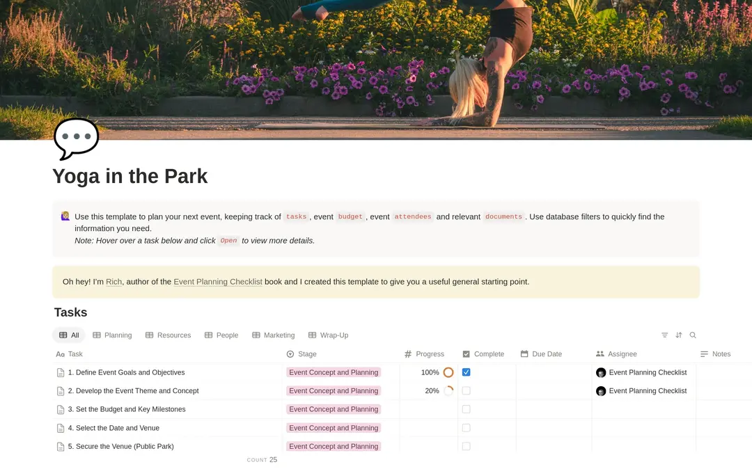
Task: Check Complete for Select the Date and Venue
Action: (466, 428)
